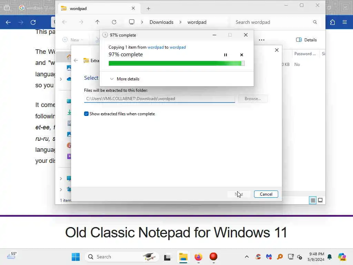This screenshot has height=265, width=353.
Task: Close the Extract wizard dialog
Action: 277,50
